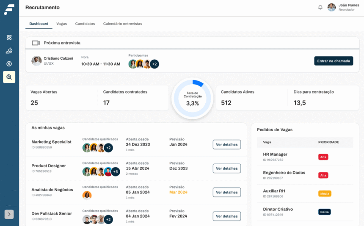Screen dimensions: 364x226
Task: Click the Vagas Abertas value 25
Action: click(34, 103)
